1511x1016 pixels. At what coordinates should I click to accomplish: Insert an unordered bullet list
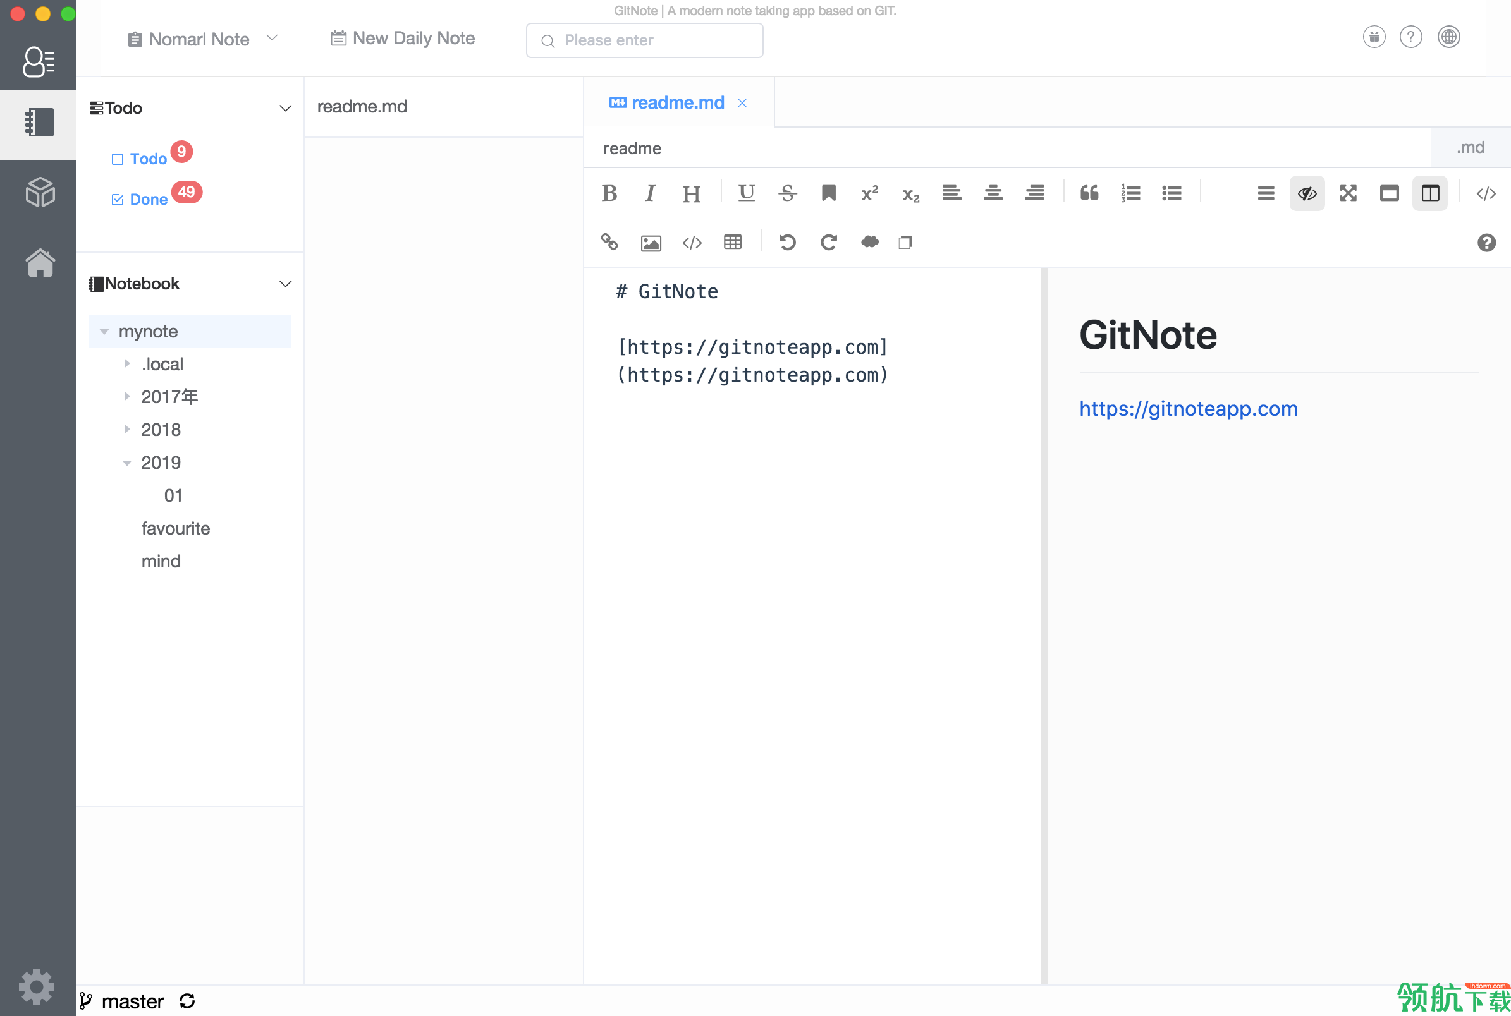[x=1171, y=193]
